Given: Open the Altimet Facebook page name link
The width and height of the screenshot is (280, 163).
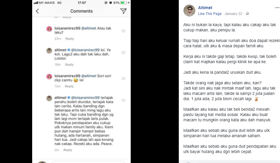Looking at the screenshot, I should tap(205, 8).
